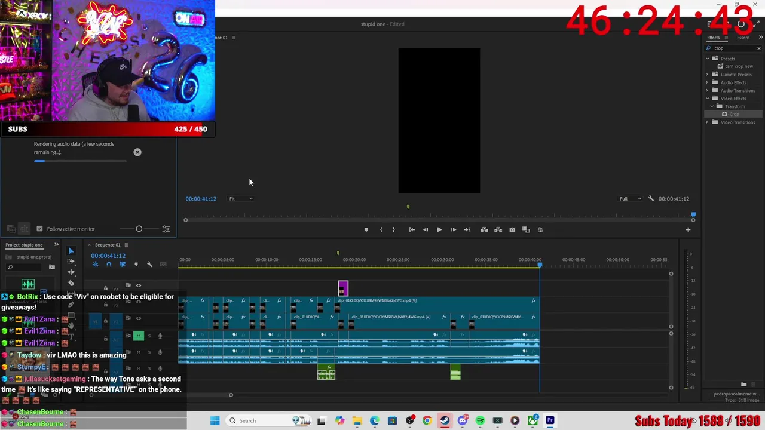765x430 pixels.
Task: Cancel the audio rendering progress
Action: click(137, 152)
